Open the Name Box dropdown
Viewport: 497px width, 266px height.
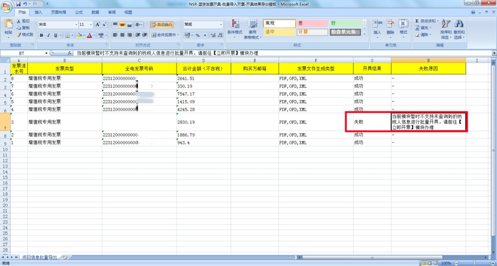47,53
